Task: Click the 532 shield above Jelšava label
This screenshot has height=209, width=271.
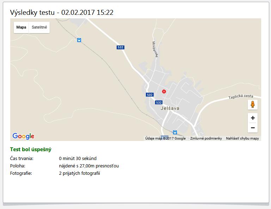Action: [x=159, y=103]
